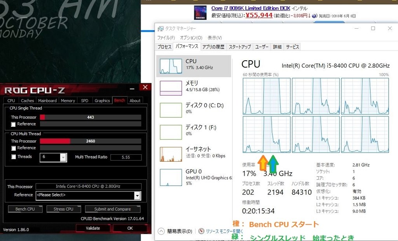Open the オプション(O) menu
Image resolution: width=398 pixels, height=241 pixels.
pyautogui.click(x=191, y=38)
